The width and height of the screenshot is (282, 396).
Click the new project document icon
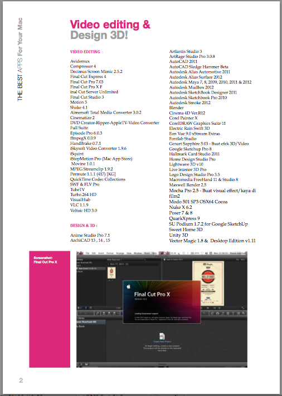click(x=162, y=336)
